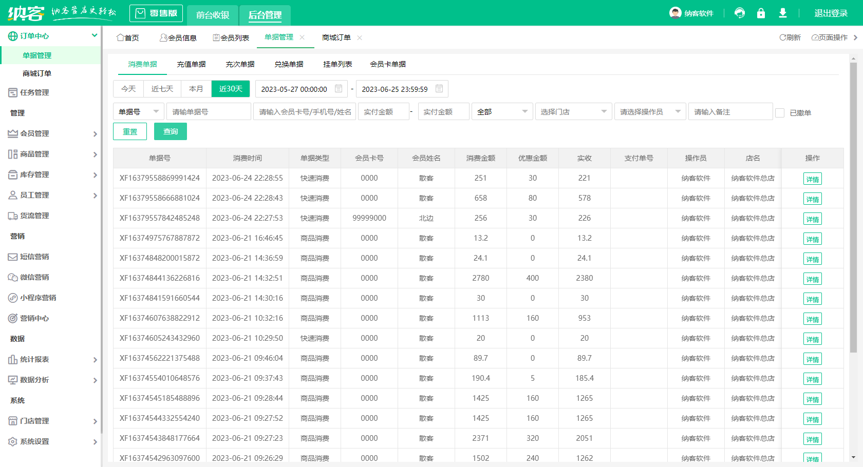
Task: Open the 前台收银 top tab
Action: pyautogui.click(x=213, y=15)
